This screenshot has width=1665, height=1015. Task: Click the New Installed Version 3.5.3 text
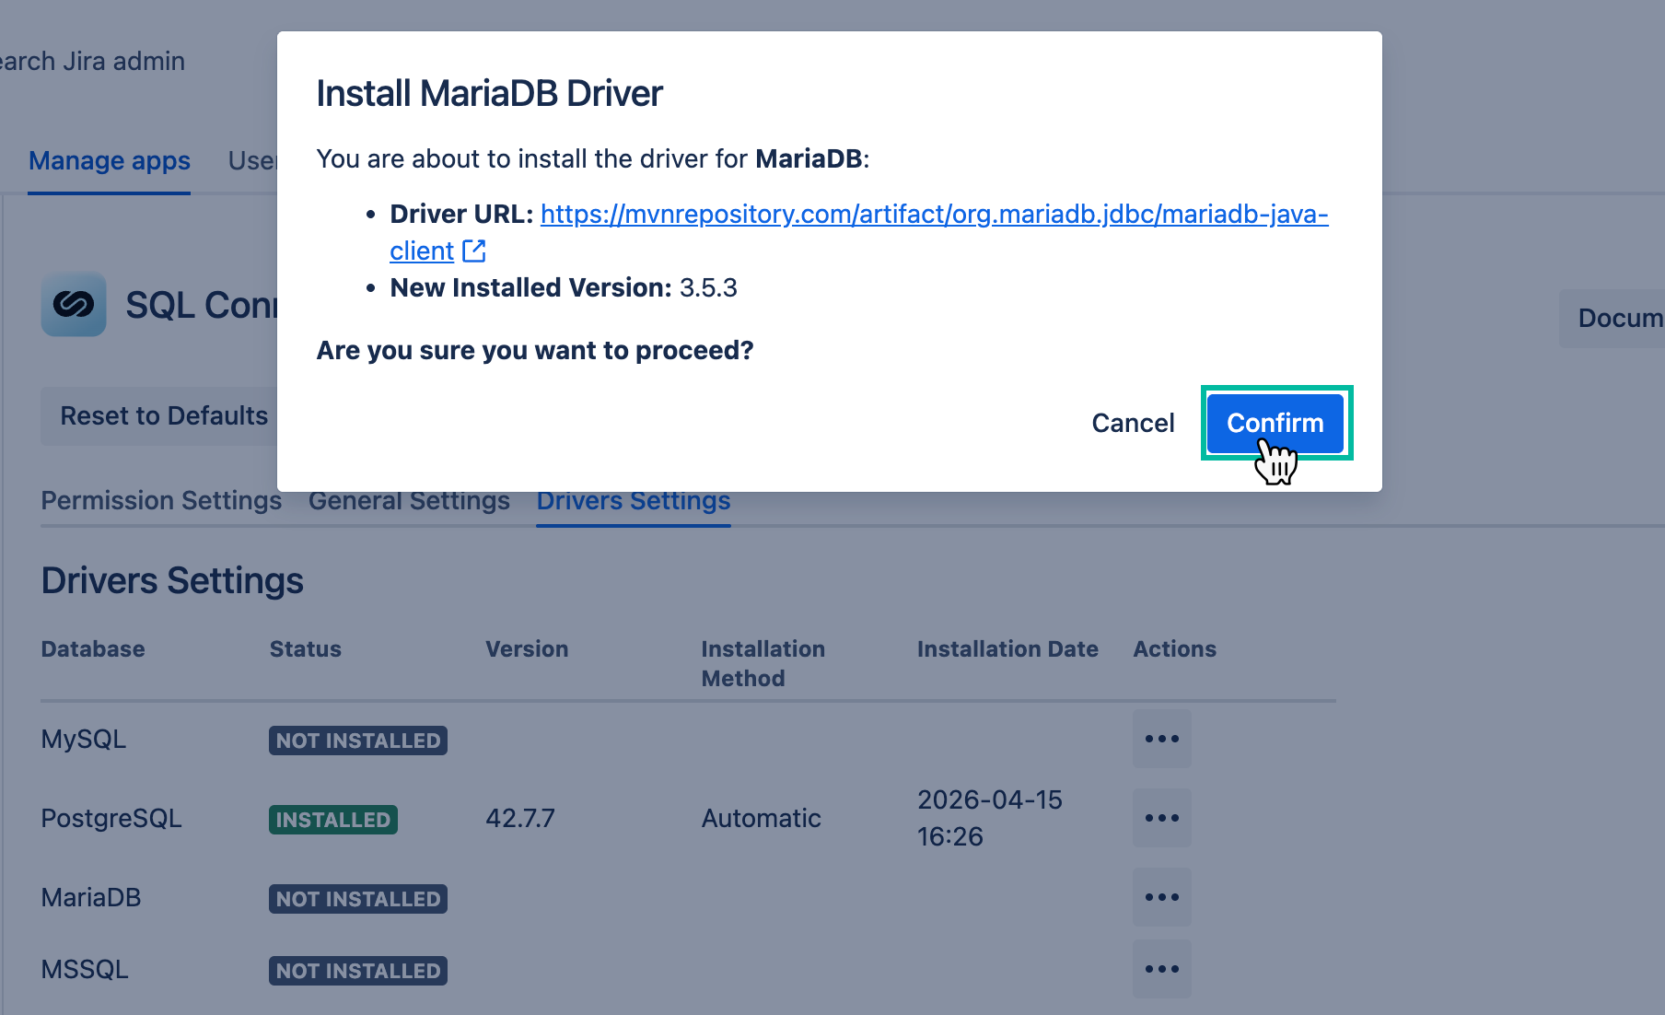pos(564,287)
